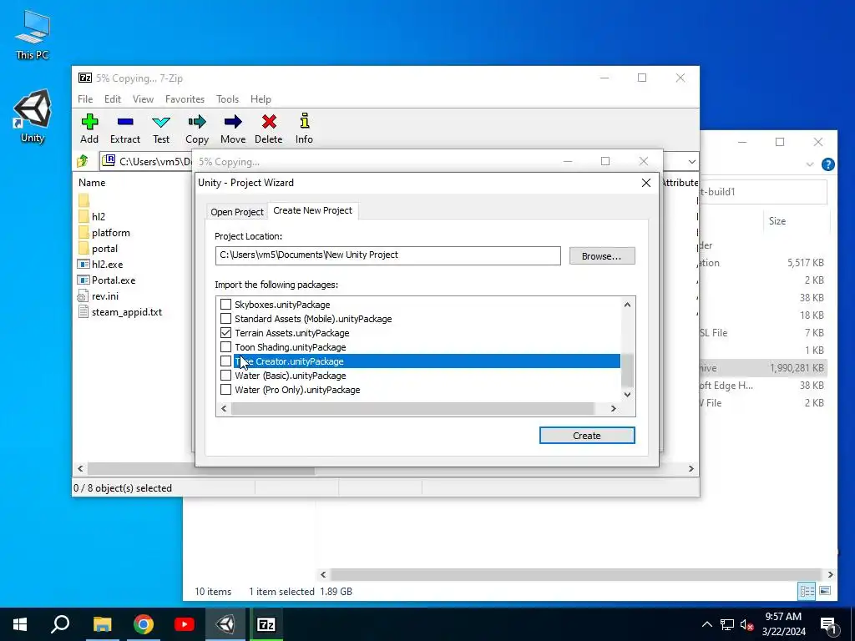Switch to the Open Project tab

(x=237, y=212)
